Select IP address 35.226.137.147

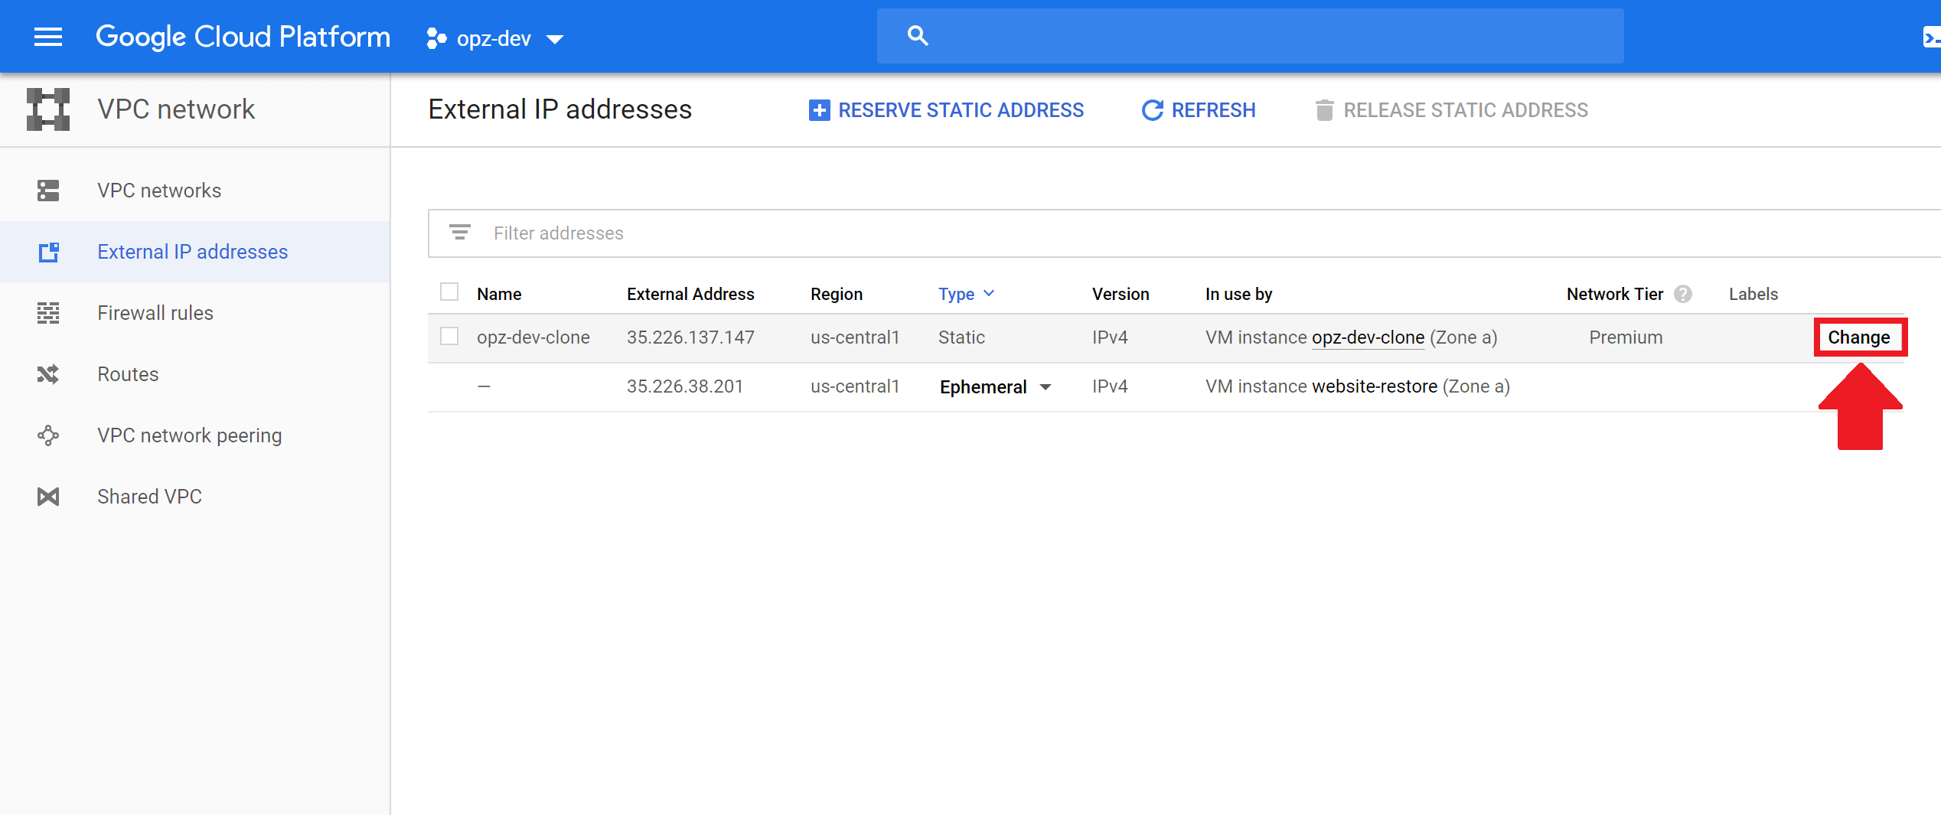point(690,337)
